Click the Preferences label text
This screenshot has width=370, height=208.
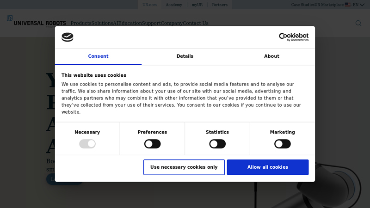153,132
